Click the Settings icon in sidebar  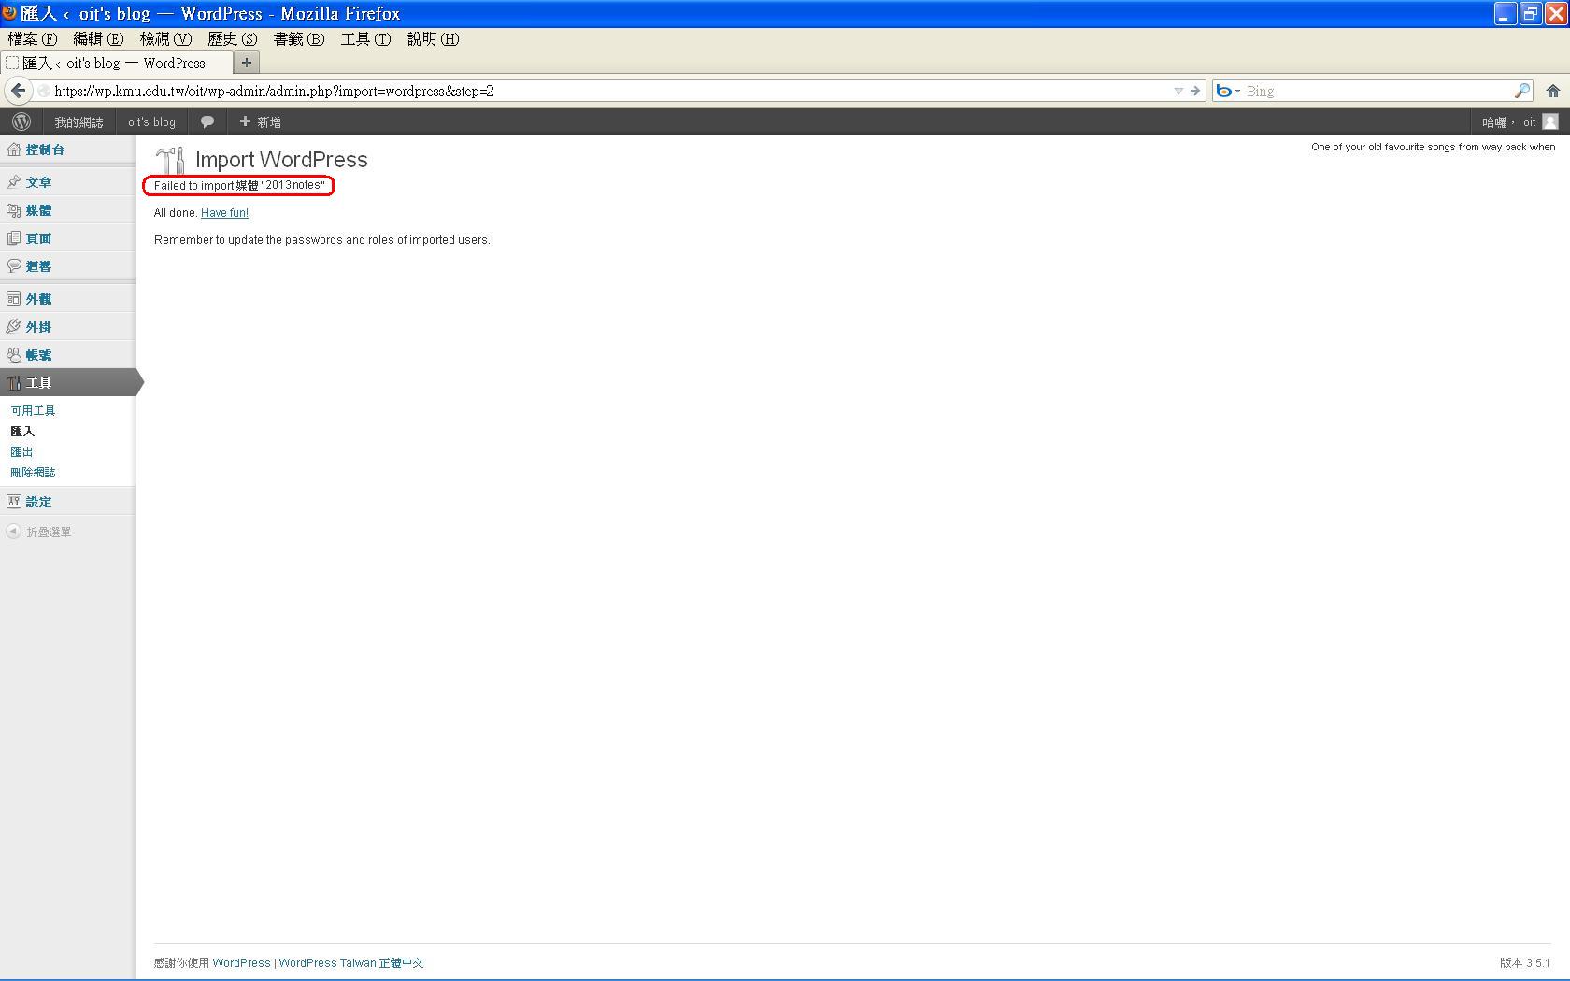coord(14,502)
